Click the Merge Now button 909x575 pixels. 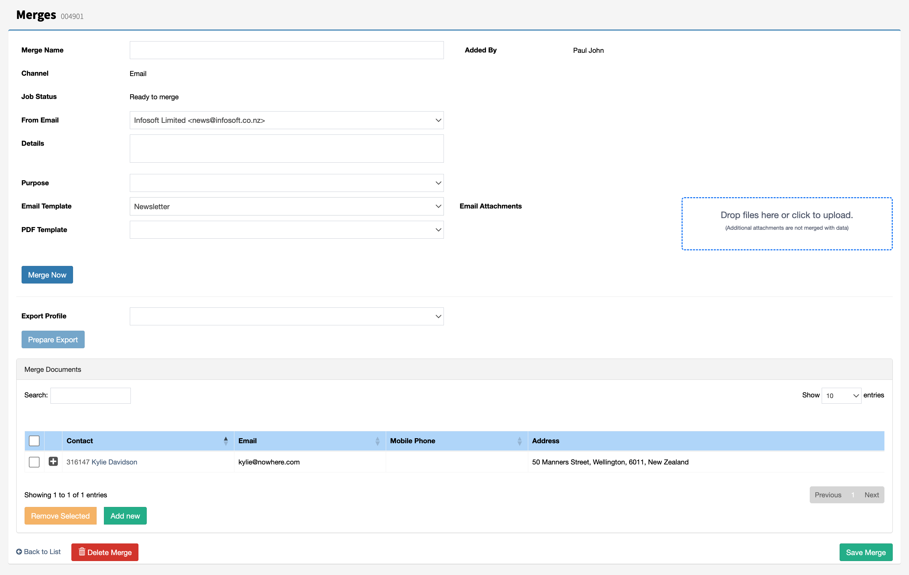coord(47,275)
